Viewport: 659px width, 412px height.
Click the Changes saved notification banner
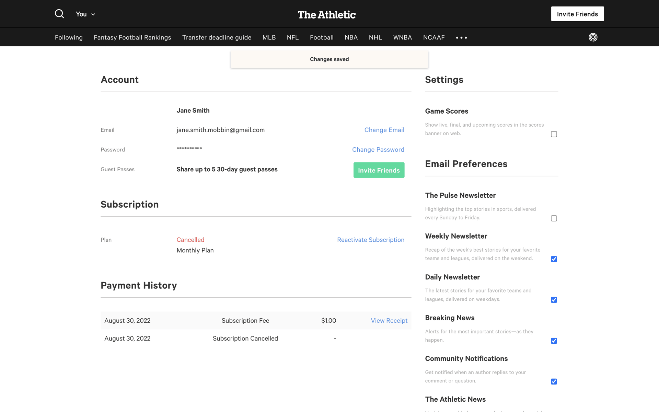coord(329,59)
